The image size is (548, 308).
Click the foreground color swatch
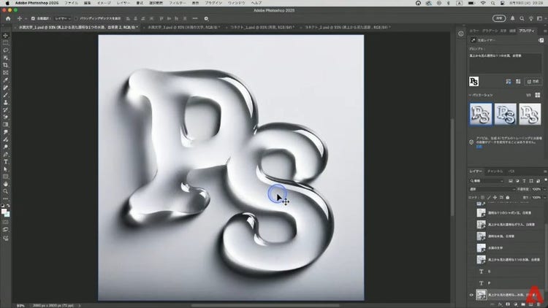pos(4,211)
